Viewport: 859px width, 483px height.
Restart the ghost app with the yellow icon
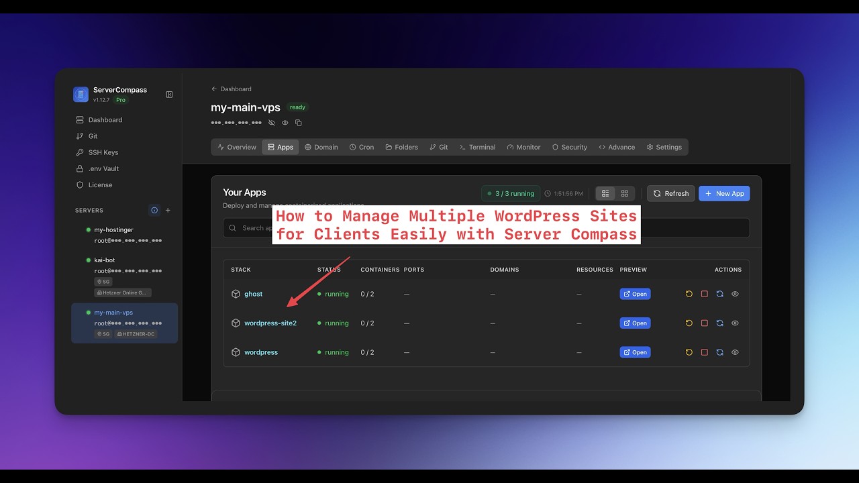point(689,294)
